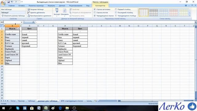This screenshot has width=197, height=111.
Task: Click the taskbar search magnifier icon
Action: tap(10, 108)
